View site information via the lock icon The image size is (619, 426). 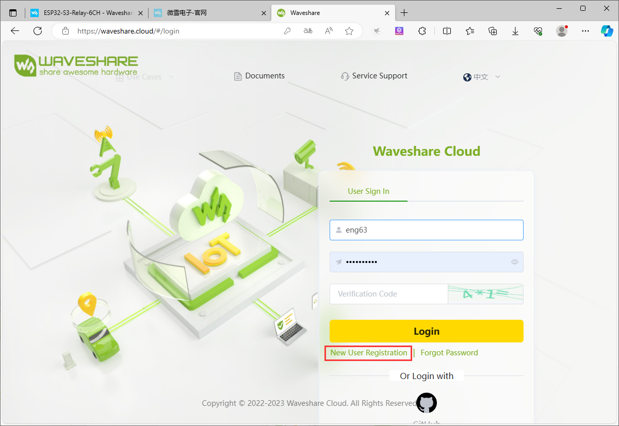(x=65, y=31)
